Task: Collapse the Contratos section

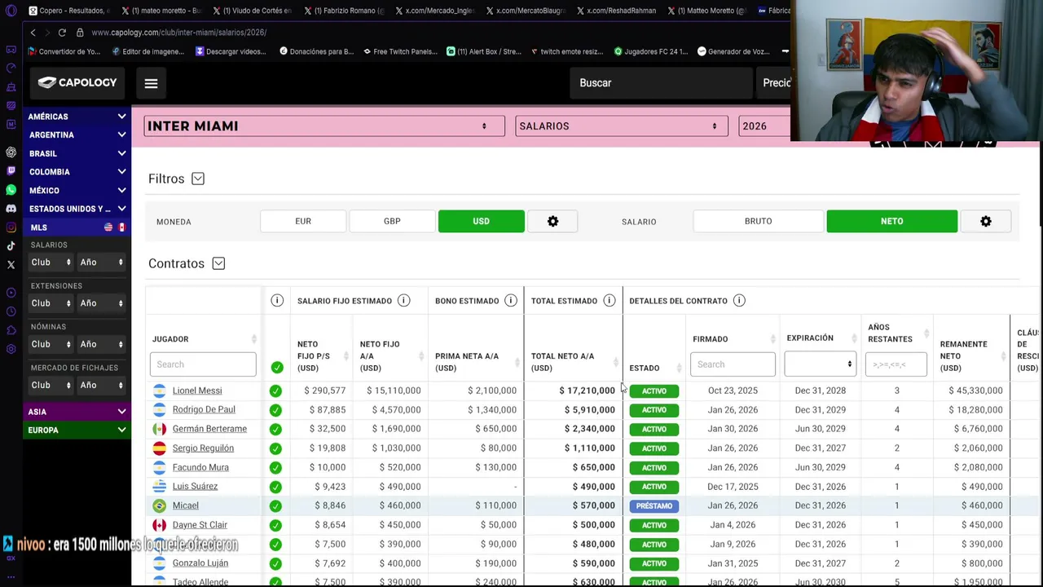Action: pyautogui.click(x=218, y=263)
